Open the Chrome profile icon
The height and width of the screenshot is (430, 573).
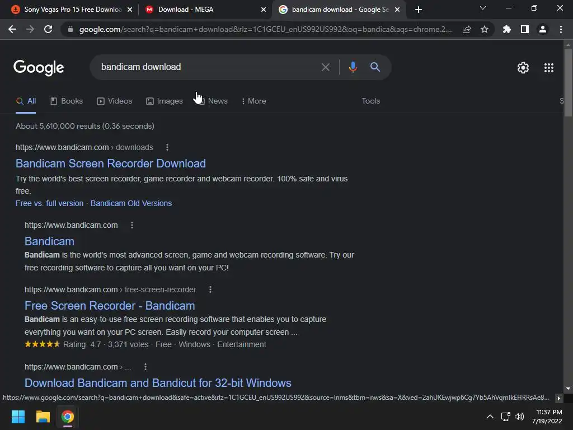click(x=543, y=29)
